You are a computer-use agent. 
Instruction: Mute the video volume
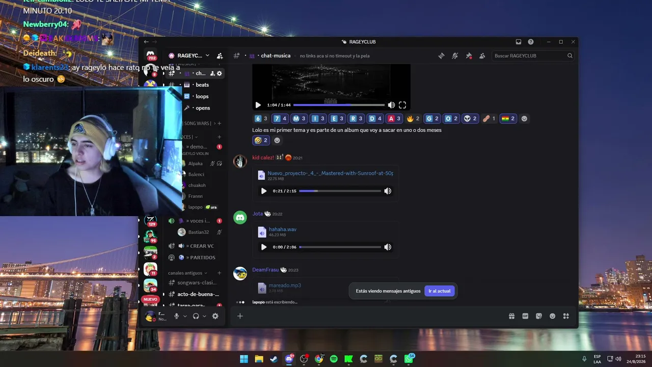click(391, 105)
